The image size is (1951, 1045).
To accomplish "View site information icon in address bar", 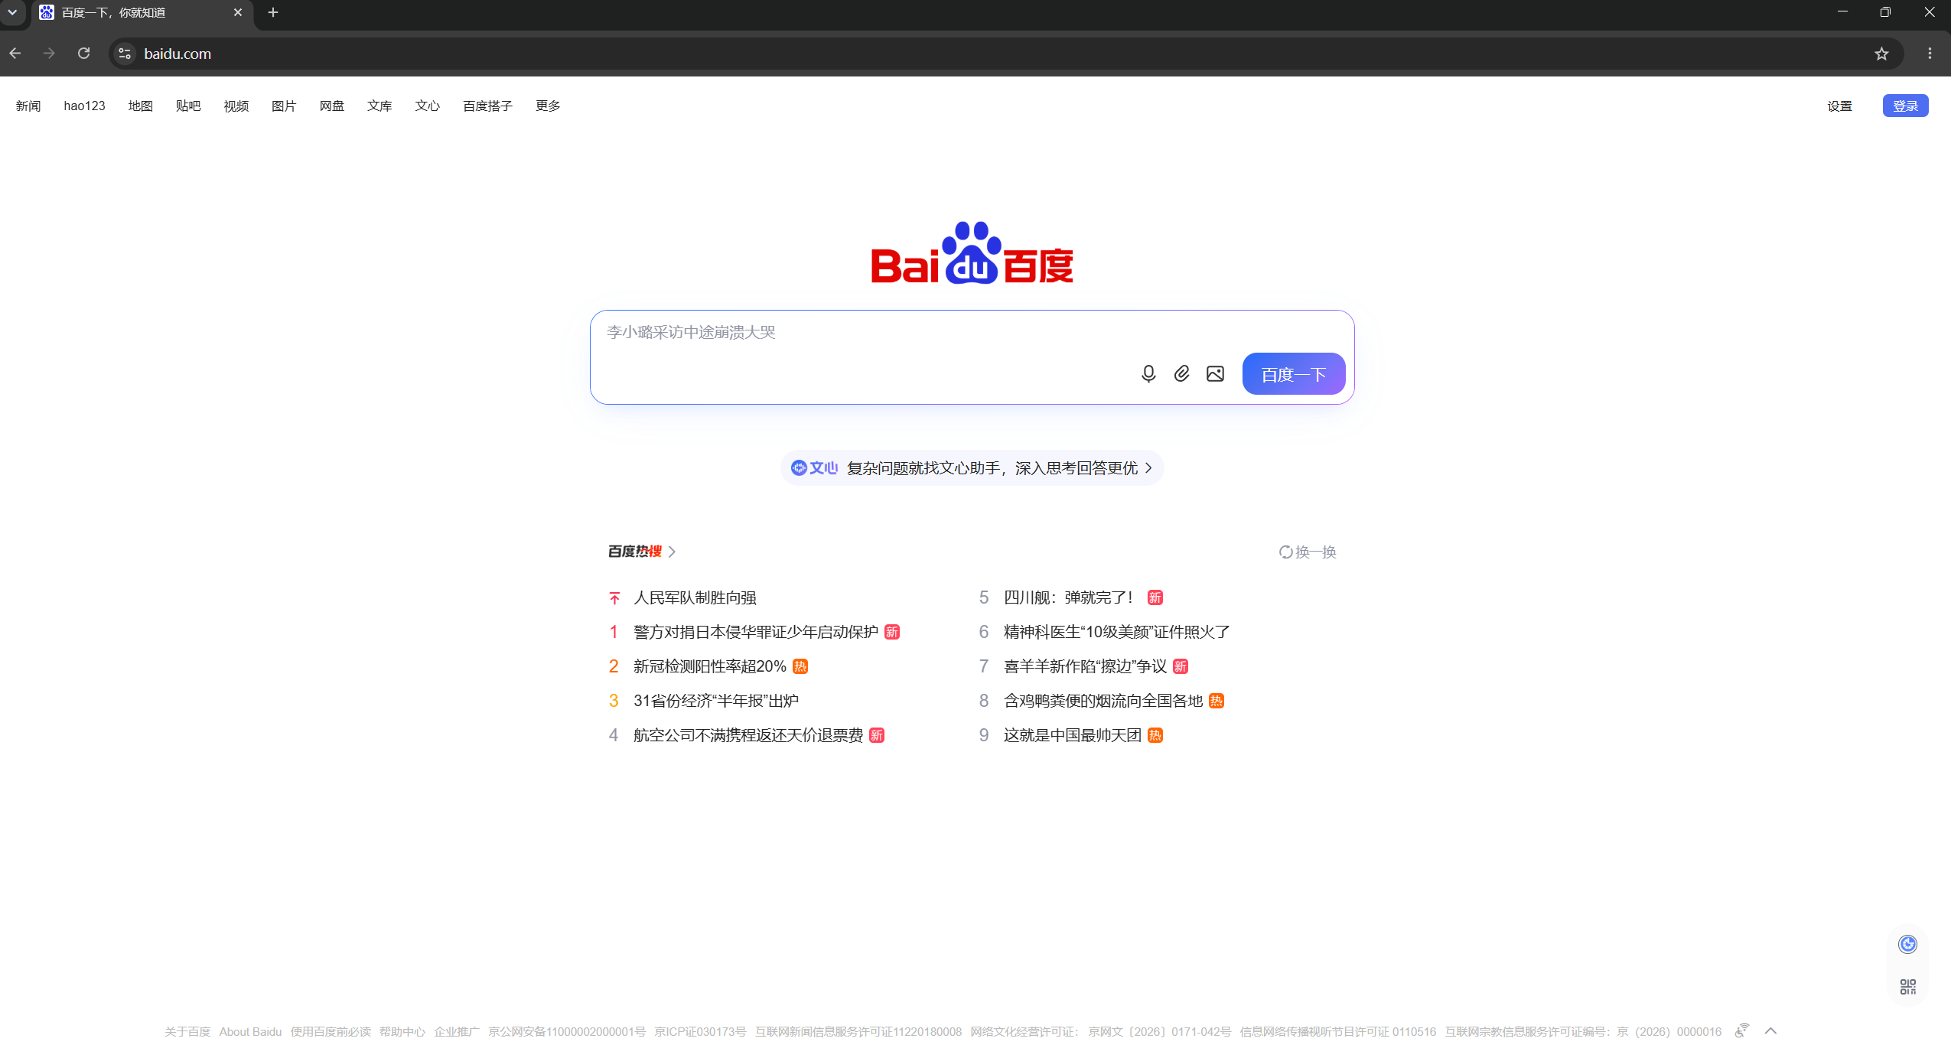I will click(x=125, y=54).
